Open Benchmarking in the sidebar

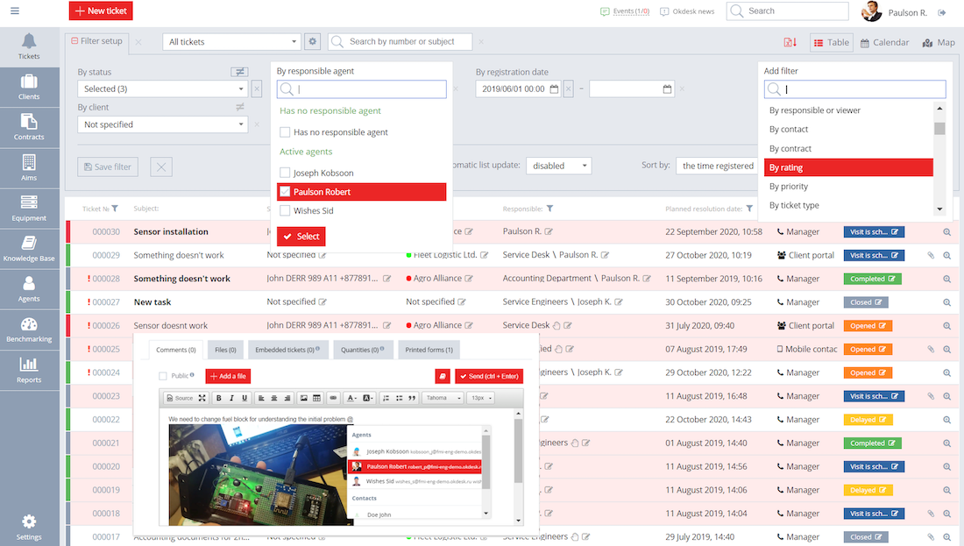(x=29, y=330)
